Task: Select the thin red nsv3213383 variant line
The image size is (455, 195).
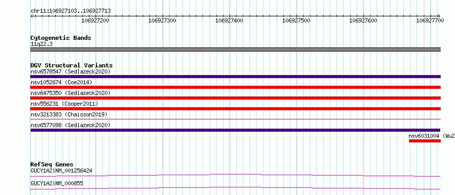Action: [x=236, y=119]
